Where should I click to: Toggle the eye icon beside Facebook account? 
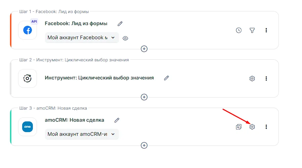coord(125,38)
